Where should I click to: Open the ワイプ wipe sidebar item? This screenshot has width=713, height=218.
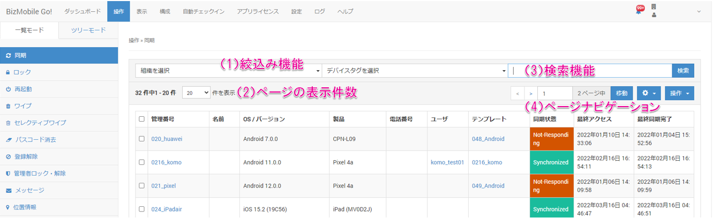coord(22,106)
